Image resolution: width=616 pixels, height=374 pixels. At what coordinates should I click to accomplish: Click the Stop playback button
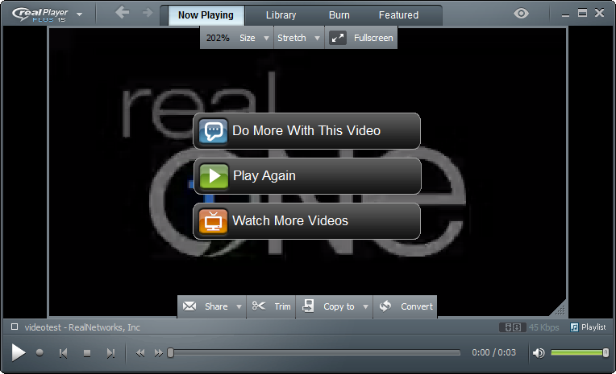coord(87,353)
